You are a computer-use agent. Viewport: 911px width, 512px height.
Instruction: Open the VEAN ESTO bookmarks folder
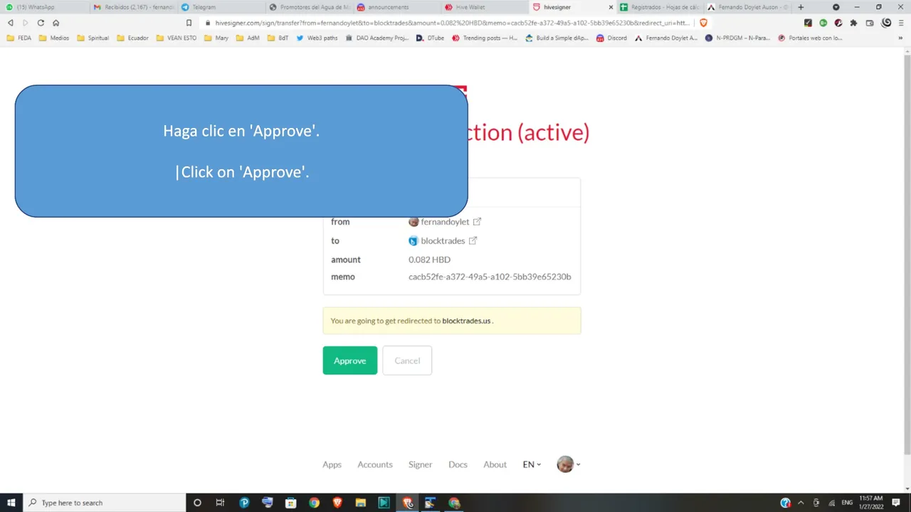(x=177, y=38)
